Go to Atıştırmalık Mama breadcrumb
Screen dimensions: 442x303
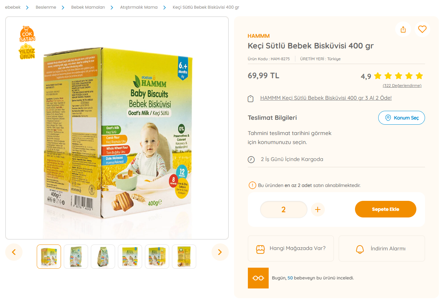pyautogui.click(x=139, y=7)
